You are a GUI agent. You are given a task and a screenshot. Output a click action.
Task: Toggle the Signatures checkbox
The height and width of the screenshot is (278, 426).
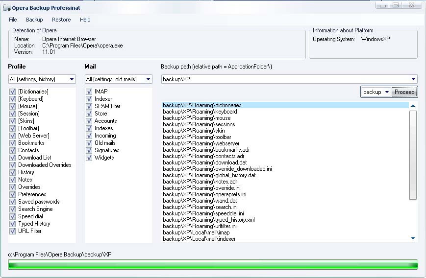(89, 150)
